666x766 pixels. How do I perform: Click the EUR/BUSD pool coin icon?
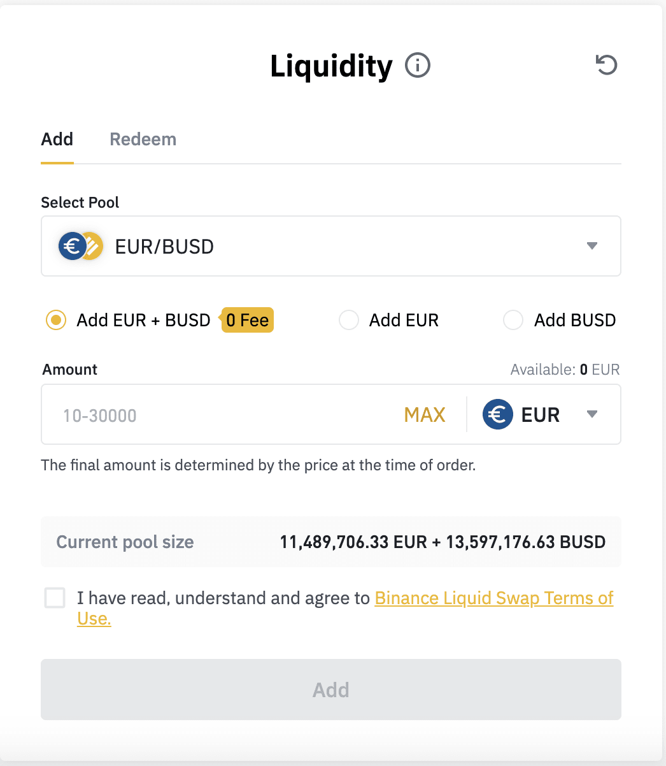click(x=80, y=246)
